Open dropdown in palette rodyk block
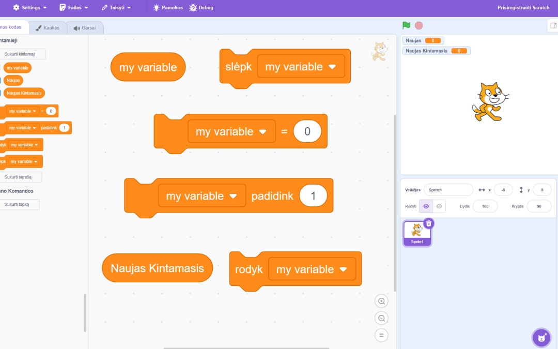Viewport: 558px width, 349px height. coord(25,145)
